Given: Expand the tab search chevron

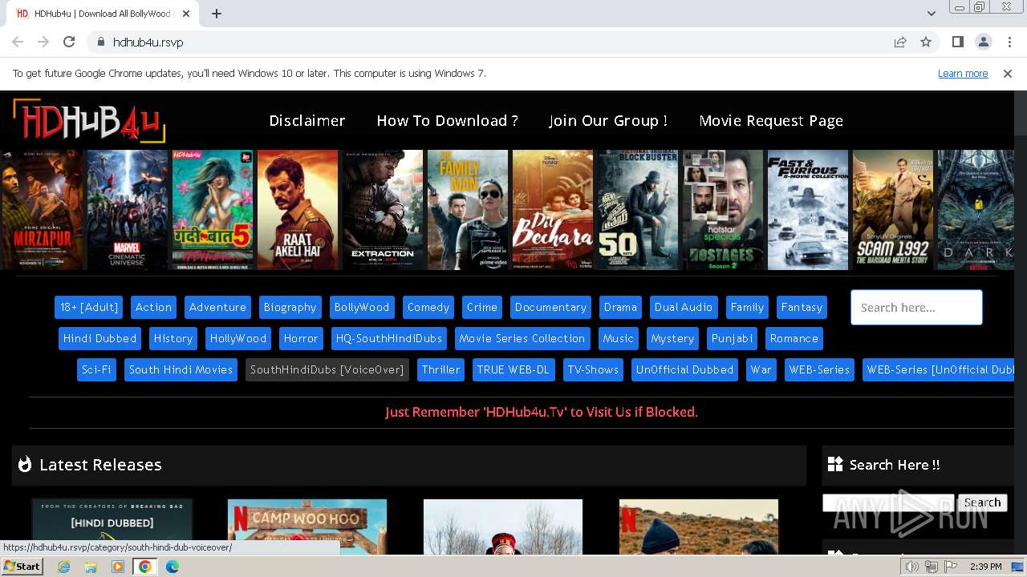Looking at the screenshot, I should click(x=931, y=14).
